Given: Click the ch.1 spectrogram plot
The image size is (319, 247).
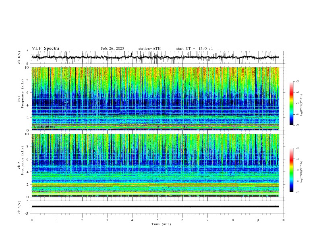Looking at the screenshot, I should point(155,98).
